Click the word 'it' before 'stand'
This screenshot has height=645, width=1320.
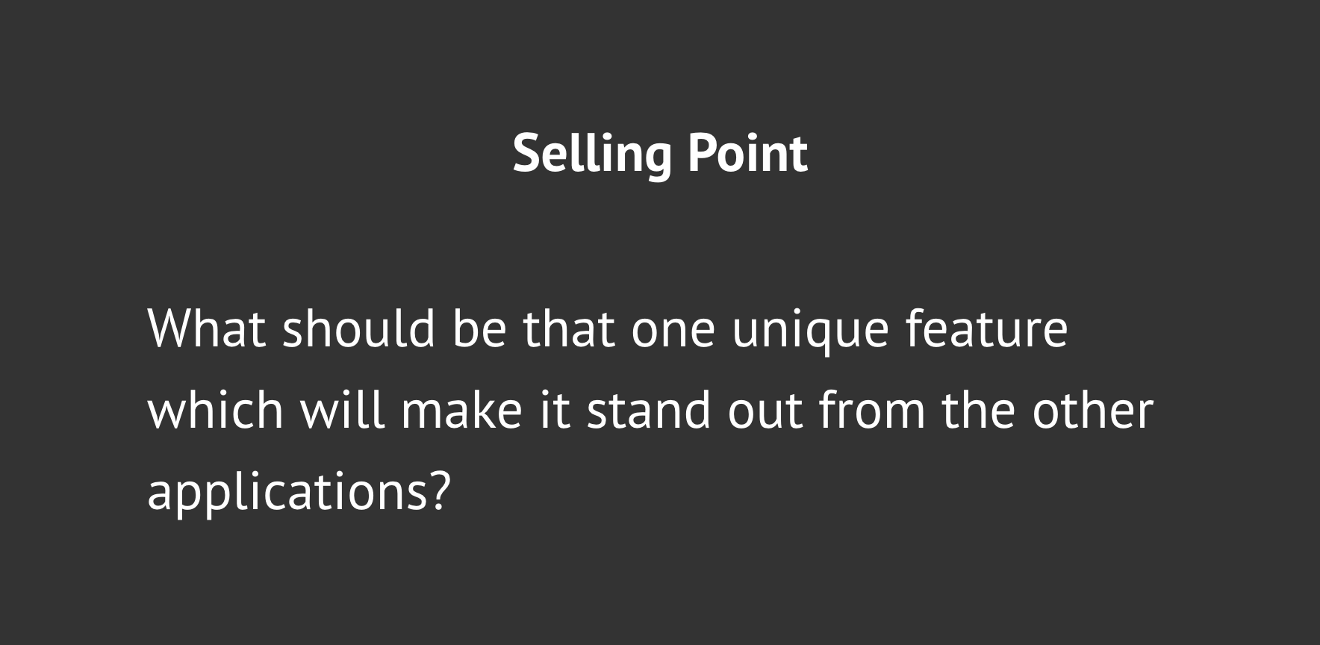coord(555,410)
